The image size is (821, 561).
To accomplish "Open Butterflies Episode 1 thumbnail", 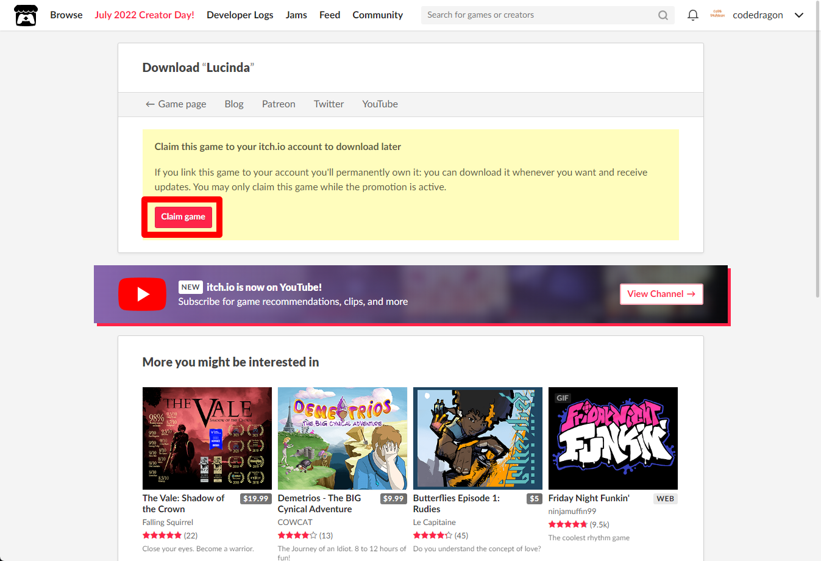I will [478, 438].
